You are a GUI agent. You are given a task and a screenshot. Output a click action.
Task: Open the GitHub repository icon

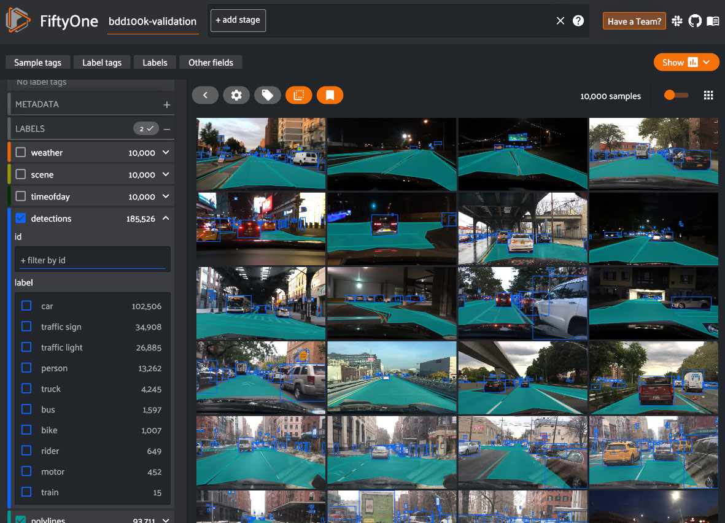click(x=695, y=21)
